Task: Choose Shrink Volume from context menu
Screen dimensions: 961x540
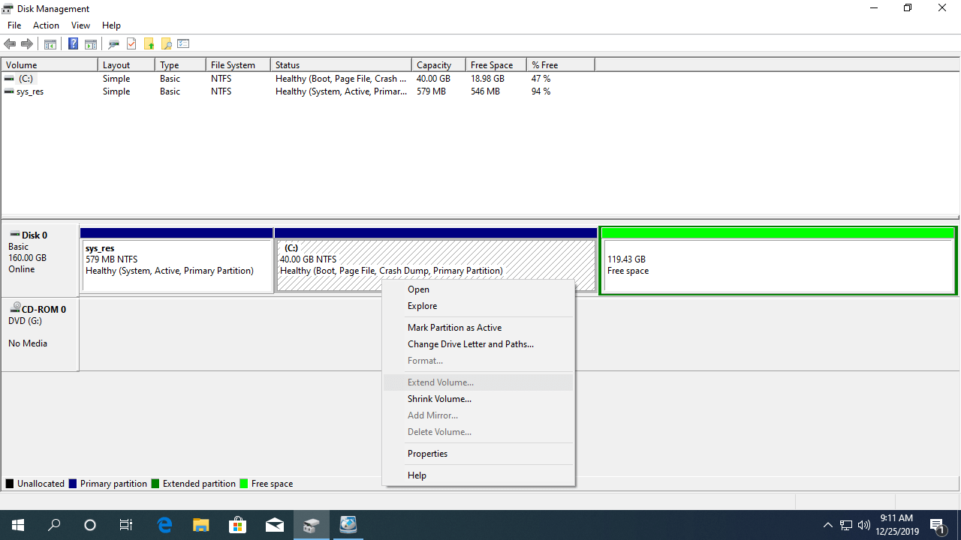Action: [x=439, y=399]
